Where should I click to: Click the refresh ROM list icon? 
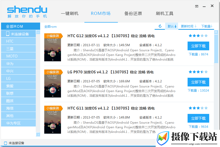[160, 26]
